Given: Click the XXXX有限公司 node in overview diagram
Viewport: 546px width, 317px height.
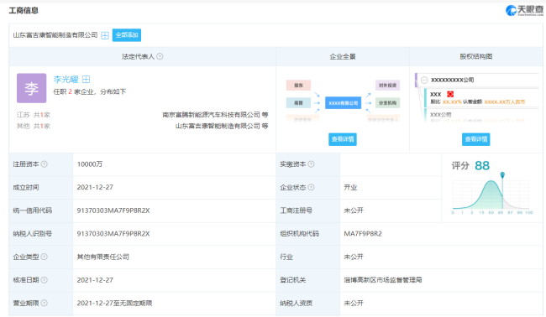Looking at the screenshot, I should [344, 103].
